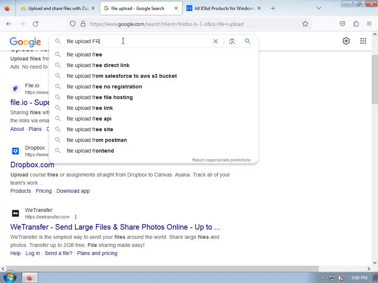Open the Extensions puzzle icon
Viewport: 378px width, 283px height.
coord(356,24)
